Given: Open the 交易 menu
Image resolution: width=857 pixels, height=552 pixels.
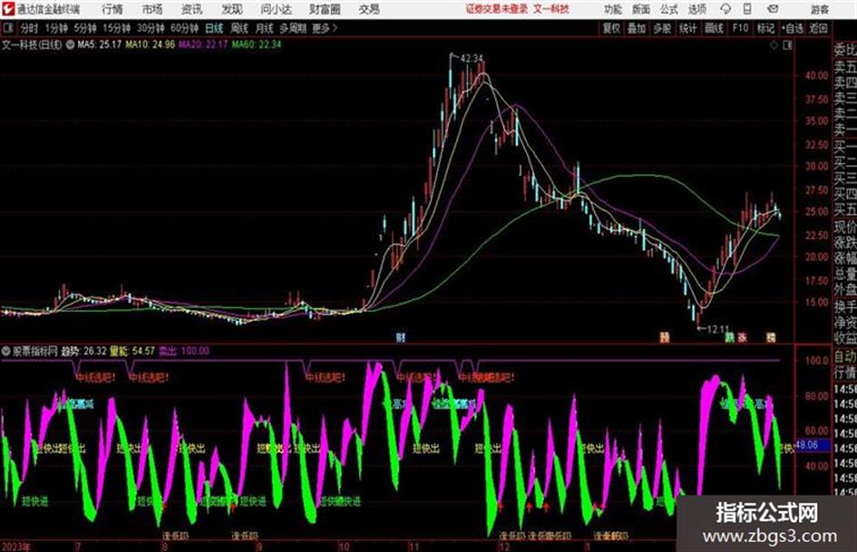Looking at the screenshot, I should 369,9.
